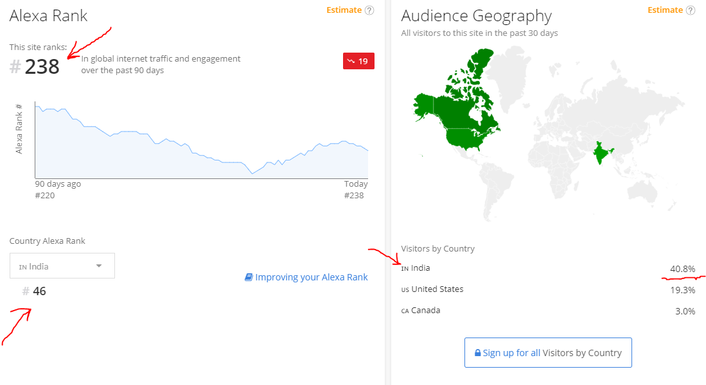706x385 pixels.
Task: Click the United States row in Visitors by Country
Action: click(x=548, y=289)
